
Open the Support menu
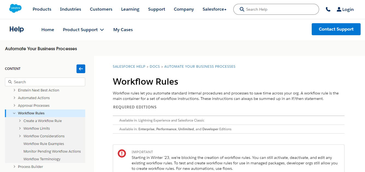click(x=157, y=9)
